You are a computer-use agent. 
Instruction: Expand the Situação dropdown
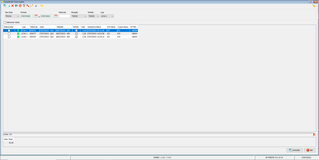[79, 16]
